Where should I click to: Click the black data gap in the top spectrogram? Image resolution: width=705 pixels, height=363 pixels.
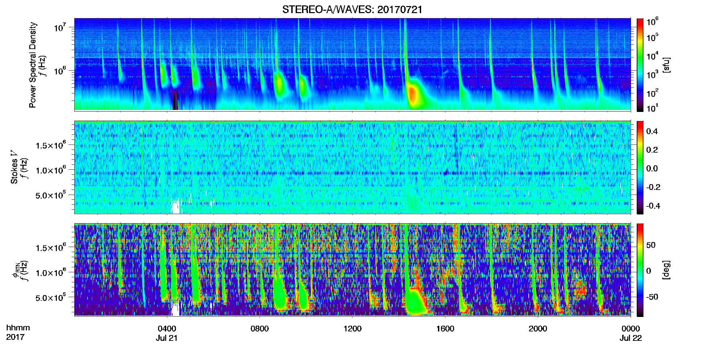tap(175, 100)
